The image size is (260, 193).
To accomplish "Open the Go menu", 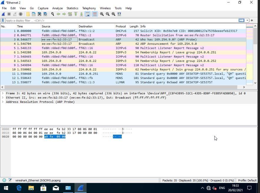I will pos(32,8).
